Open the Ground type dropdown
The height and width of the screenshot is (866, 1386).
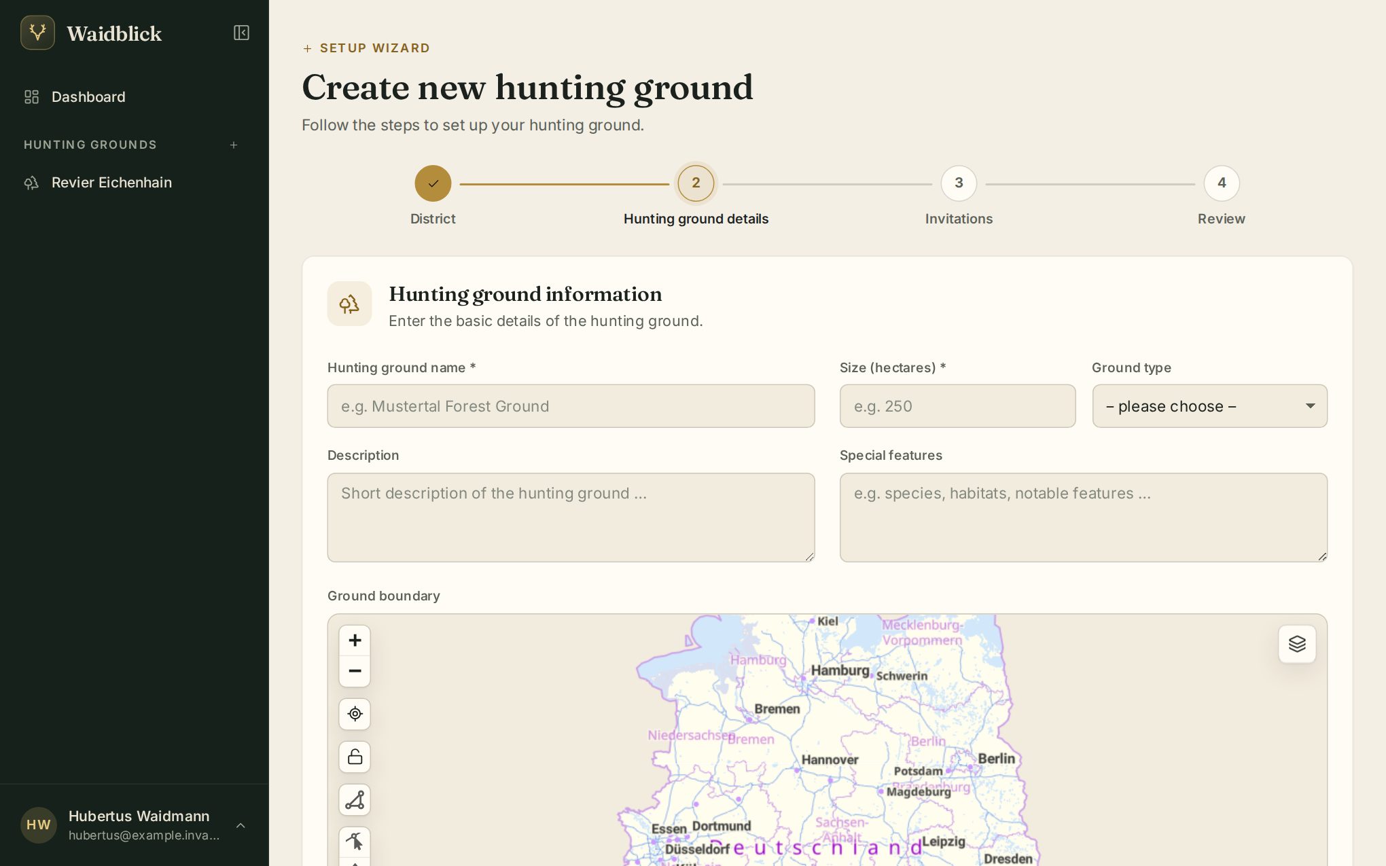click(1209, 406)
